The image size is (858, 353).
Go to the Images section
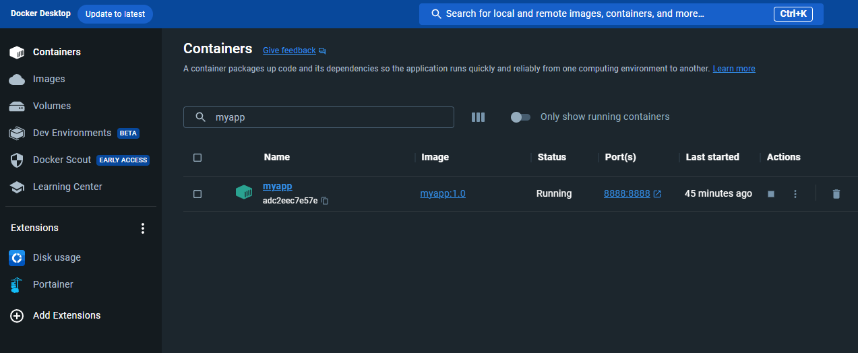[x=49, y=79]
